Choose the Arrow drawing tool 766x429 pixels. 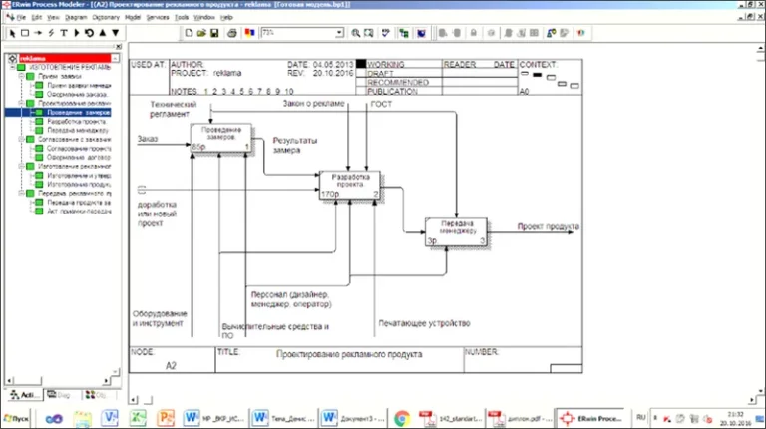39,33
